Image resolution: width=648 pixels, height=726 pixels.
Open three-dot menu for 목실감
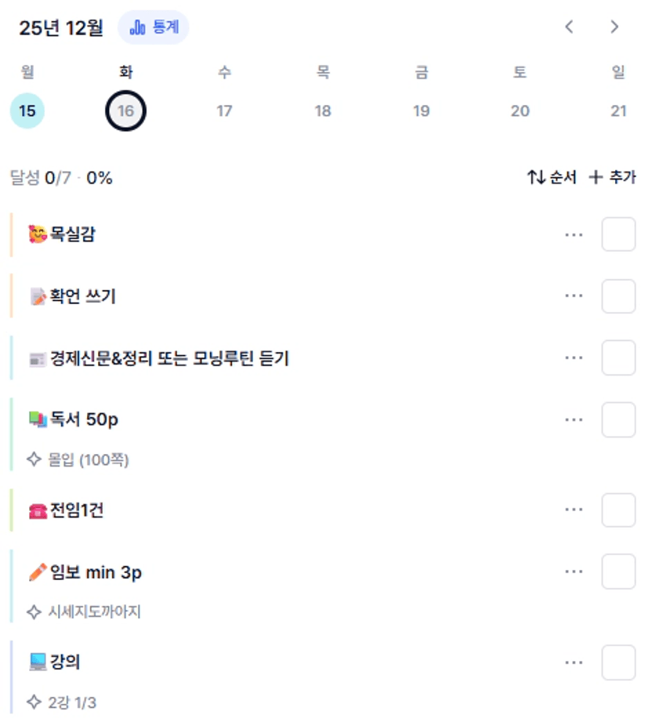pos(574,234)
